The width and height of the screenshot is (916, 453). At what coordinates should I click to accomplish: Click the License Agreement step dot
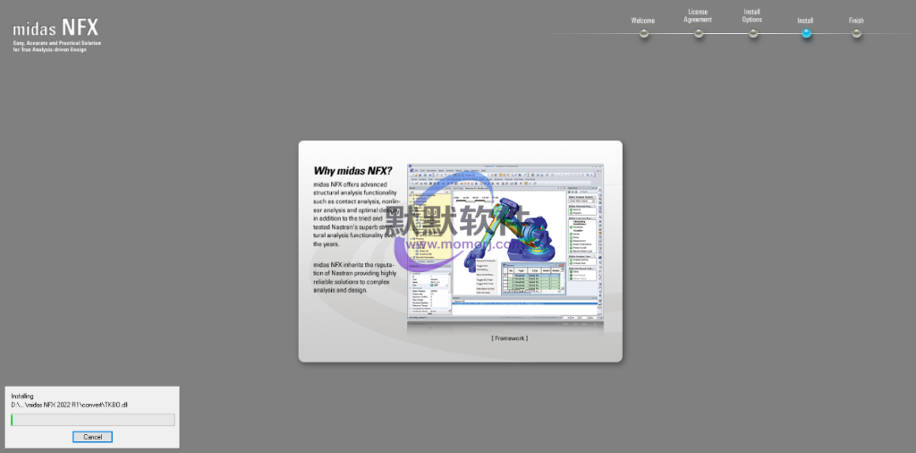click(699, 33)
